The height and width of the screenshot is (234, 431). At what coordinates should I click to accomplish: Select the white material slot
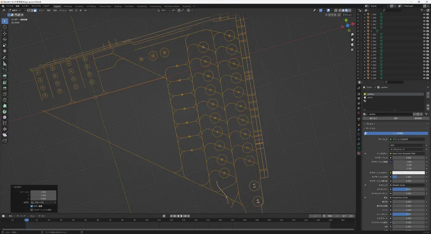point(393,98)
